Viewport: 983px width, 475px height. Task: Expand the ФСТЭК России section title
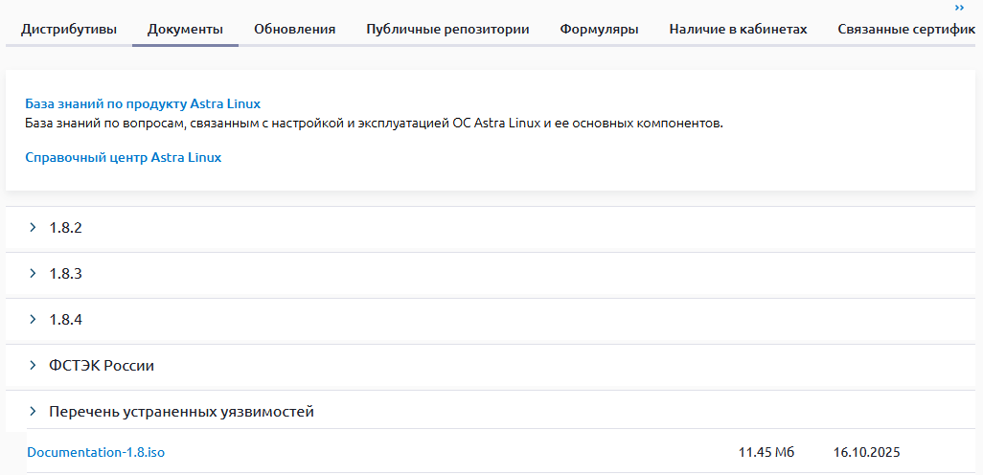tap(102, 366)
